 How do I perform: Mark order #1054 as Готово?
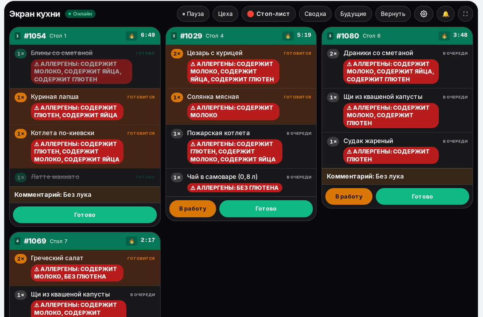coord(85,215)
